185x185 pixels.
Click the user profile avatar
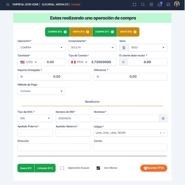177,4
